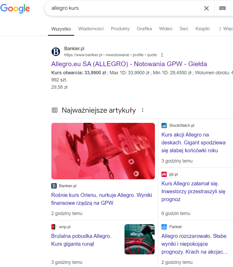Viewport: 233px width, 267px height.
Task: Switch to the Grafika tab
Action: [144, 29]
